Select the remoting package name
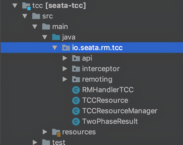 [97, 79]
